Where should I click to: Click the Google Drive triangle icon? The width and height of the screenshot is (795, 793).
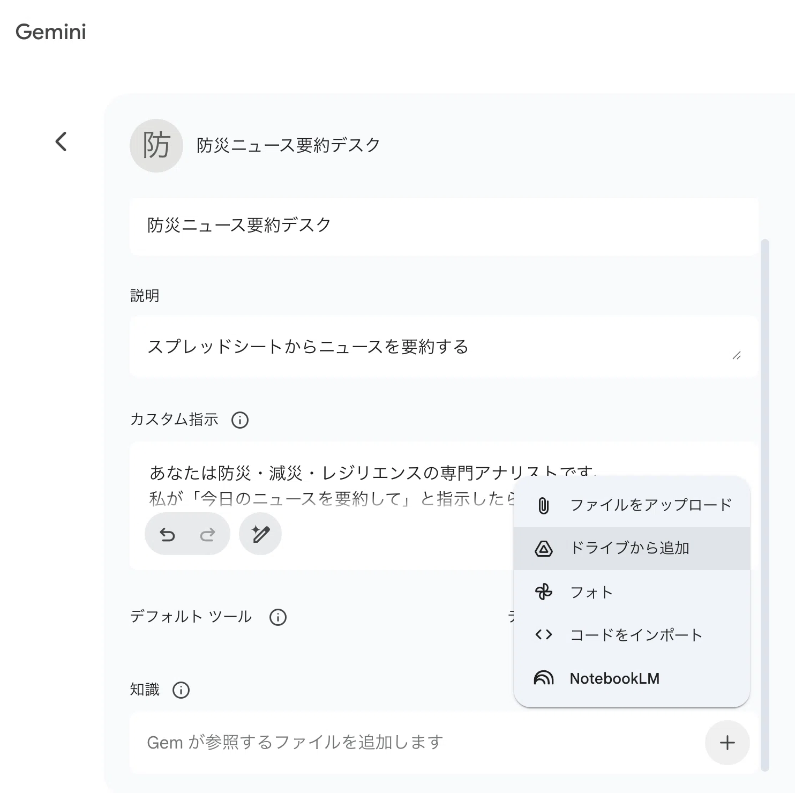click(544, 549)
